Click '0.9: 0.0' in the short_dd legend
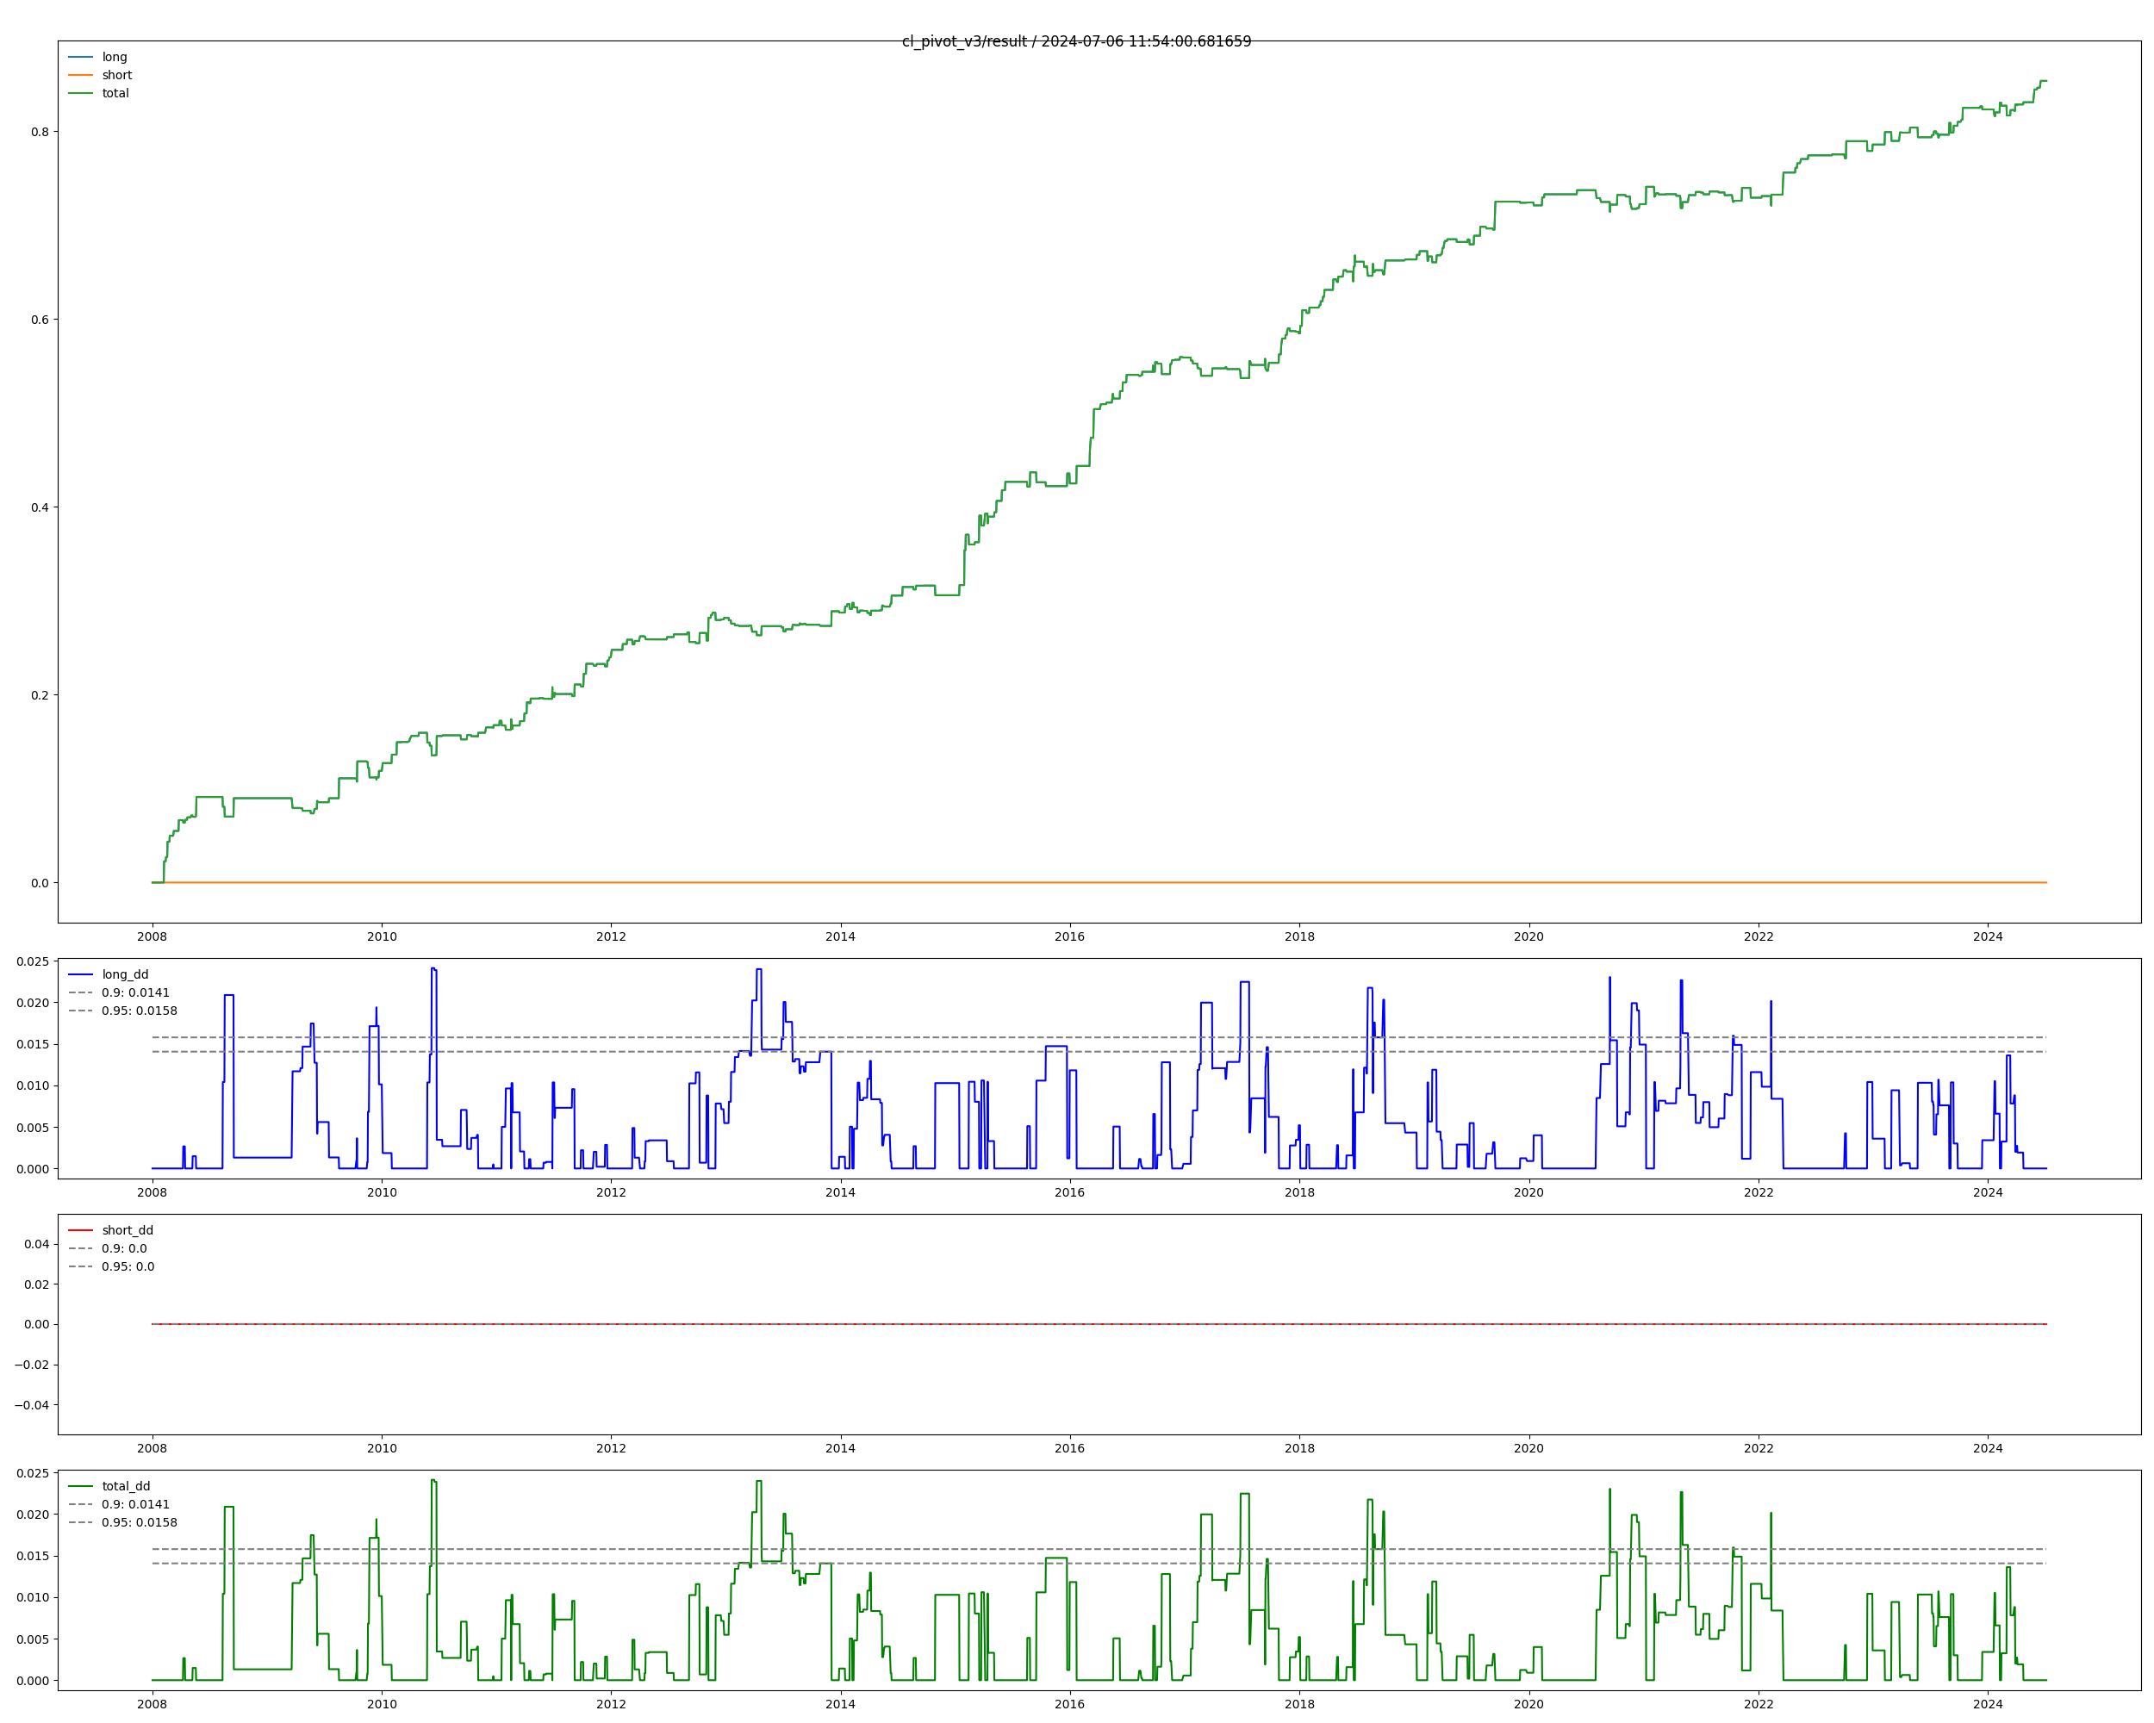This screenshot has width=2154, height=1723. tap(124, 1248)
